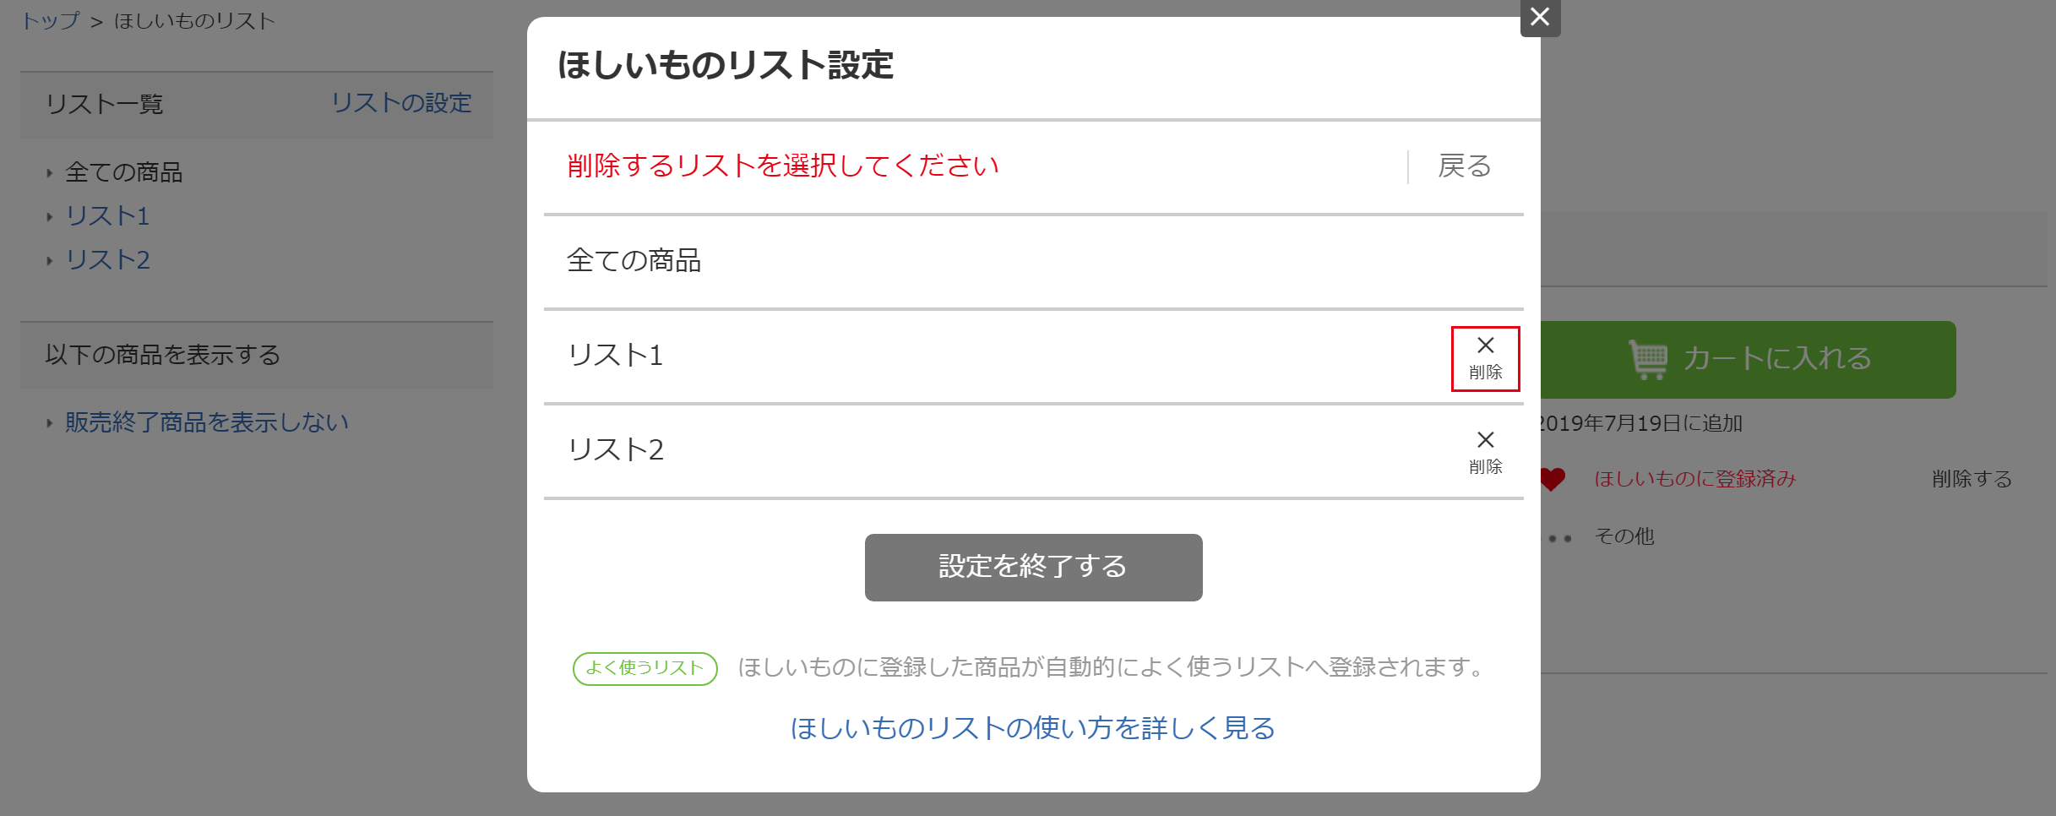2056x816 pixels.
Task: Select the 全ての商品 row in the dialog
Action: tap(1033, 261)
